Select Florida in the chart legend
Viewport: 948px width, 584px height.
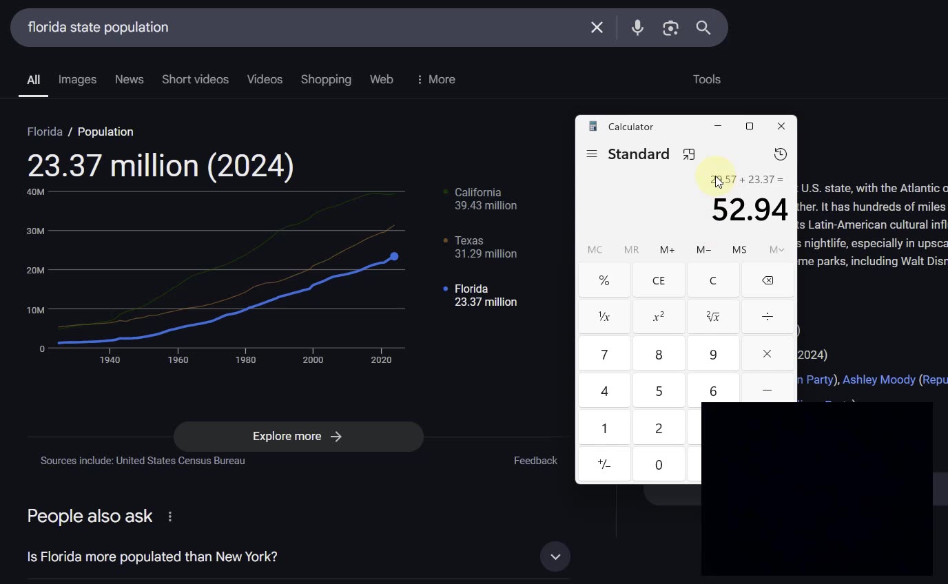(480, 295)
